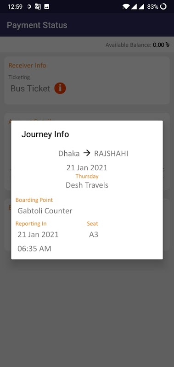Tap the journey date 21 Jan 2021
The width and height of the screenshot is (174, 367).
87,167
